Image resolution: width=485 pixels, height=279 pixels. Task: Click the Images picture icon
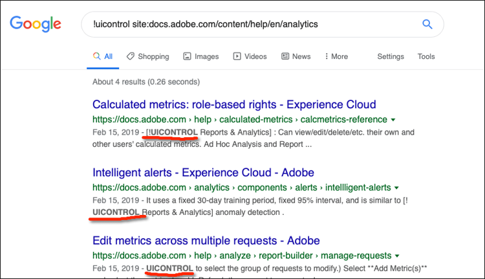click(x=187, y=56)
